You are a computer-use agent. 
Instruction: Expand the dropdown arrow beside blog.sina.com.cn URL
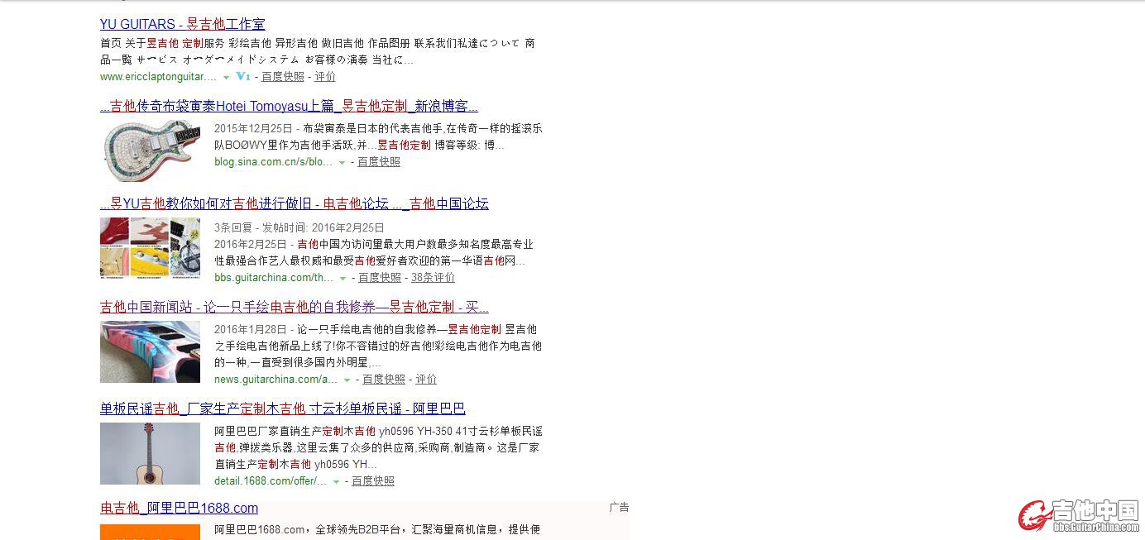point(342,162)
